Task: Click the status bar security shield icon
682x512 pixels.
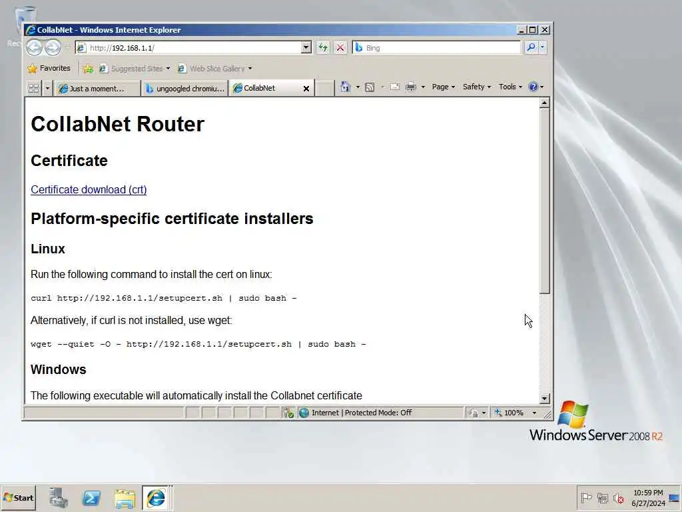Action: (288, 413)
